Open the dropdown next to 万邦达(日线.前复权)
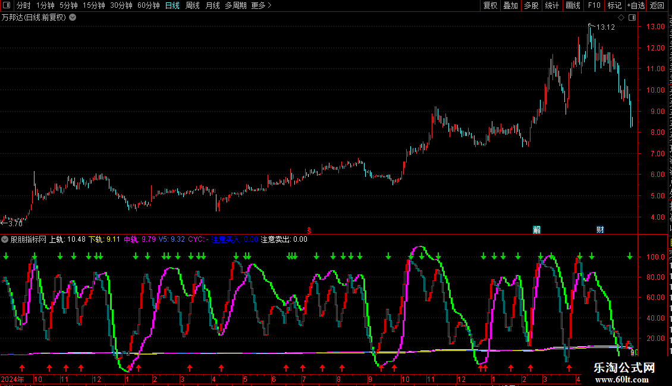The width and height of the screenshot is (672, 386). click(73, 18)
